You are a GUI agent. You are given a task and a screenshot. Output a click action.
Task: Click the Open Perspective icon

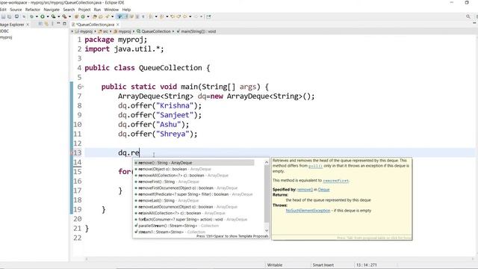[x=208, y=16]
